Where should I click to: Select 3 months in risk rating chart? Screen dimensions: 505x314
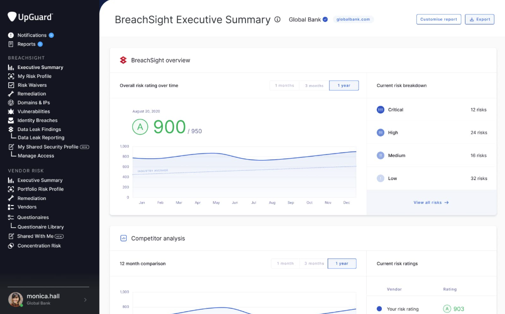314,85
